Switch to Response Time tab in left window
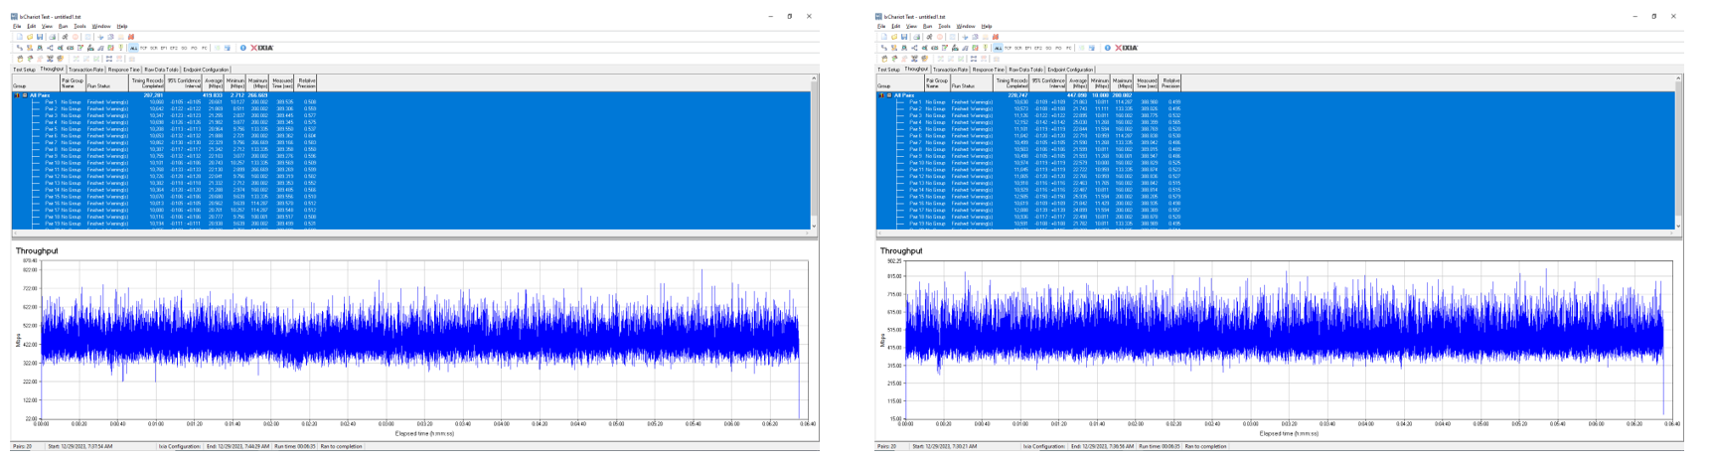 tap(123, 70)
